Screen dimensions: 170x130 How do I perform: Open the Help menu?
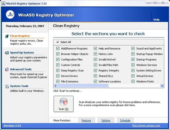(156, 20)
